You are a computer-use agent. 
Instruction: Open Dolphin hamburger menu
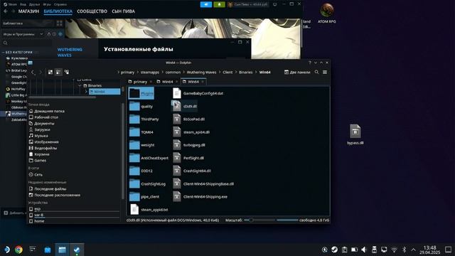click(x=325, y=72)
